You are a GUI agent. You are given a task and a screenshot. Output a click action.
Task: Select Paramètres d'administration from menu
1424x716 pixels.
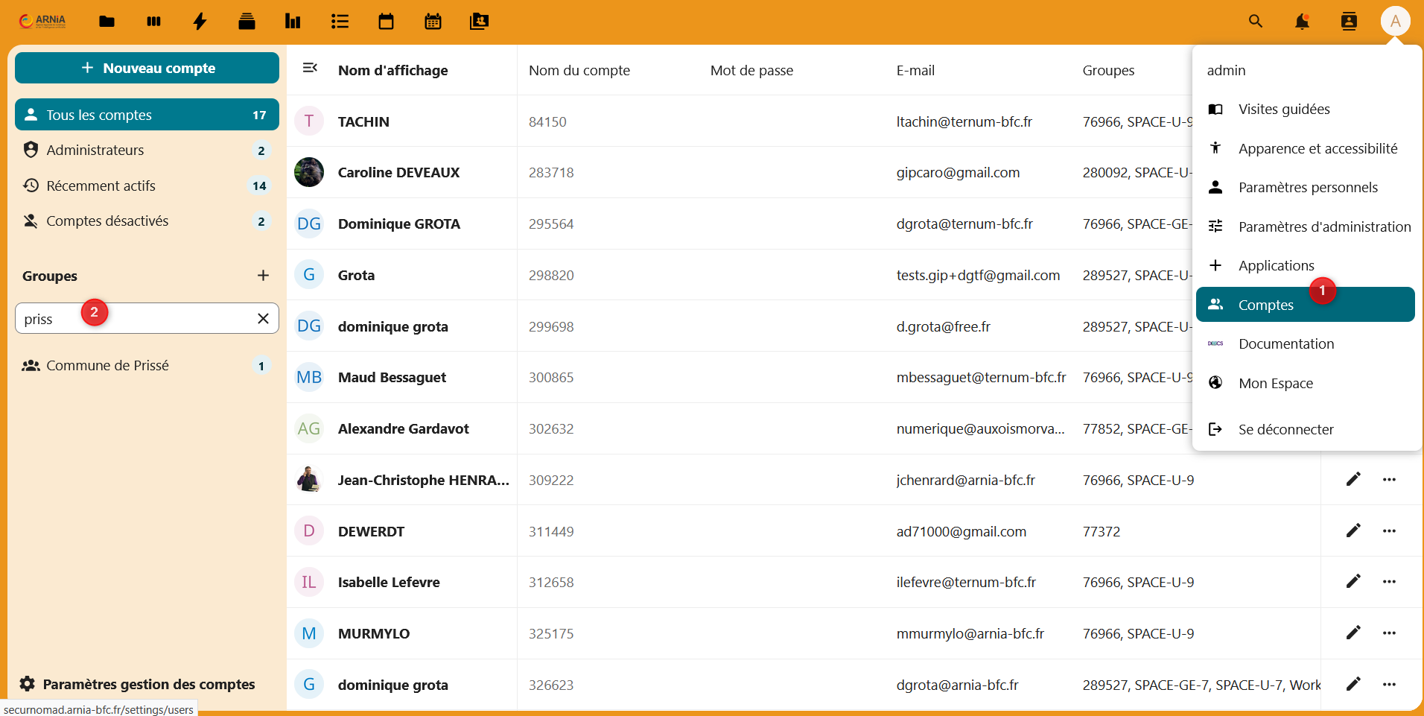pos(1323,226)
